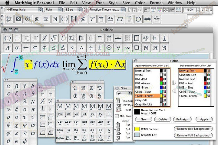Image resolution: width=218 pixels, height=145 pixels.
Task: Select the integral template icon
Action: pos(63,38)
